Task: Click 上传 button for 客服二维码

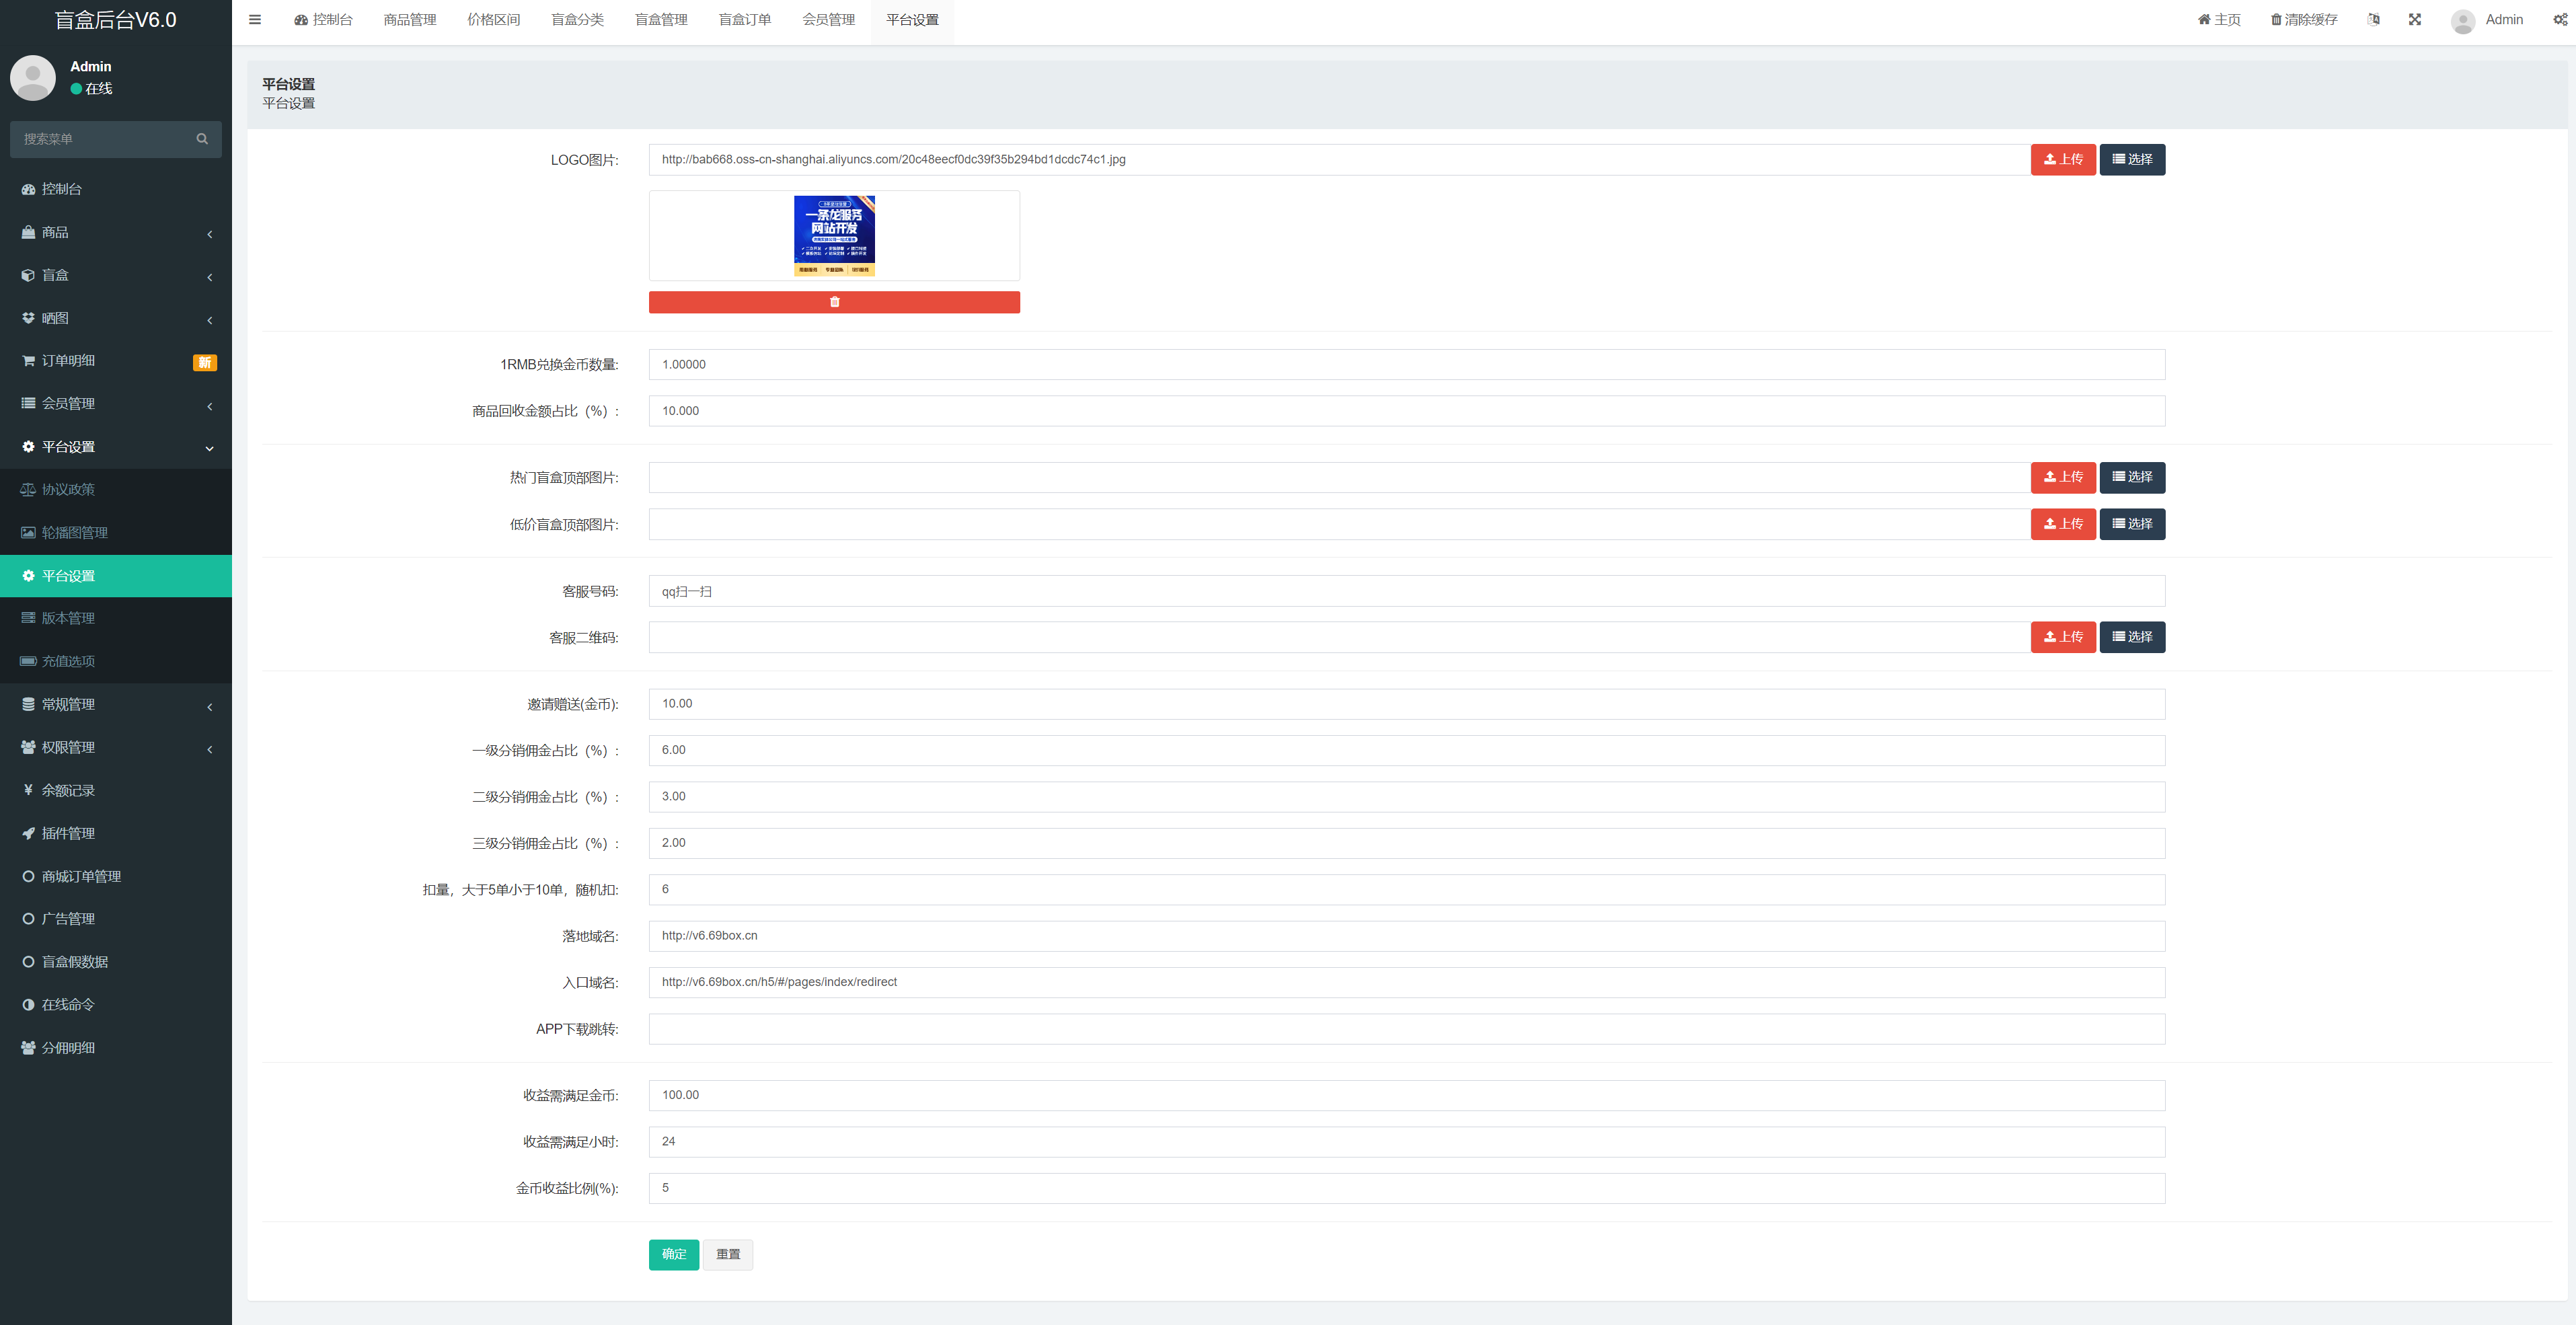Action: tap(2062, 637)
